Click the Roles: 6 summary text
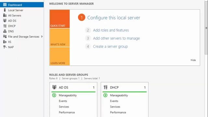Image resolution: width=208 pixels, height=117 pixels. 53,78
